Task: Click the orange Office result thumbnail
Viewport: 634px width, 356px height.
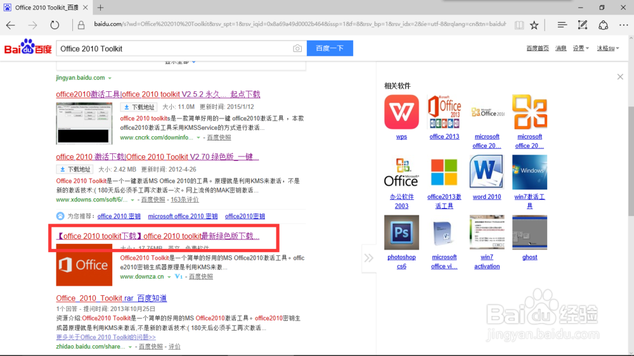Action: [x=84, y=265]
